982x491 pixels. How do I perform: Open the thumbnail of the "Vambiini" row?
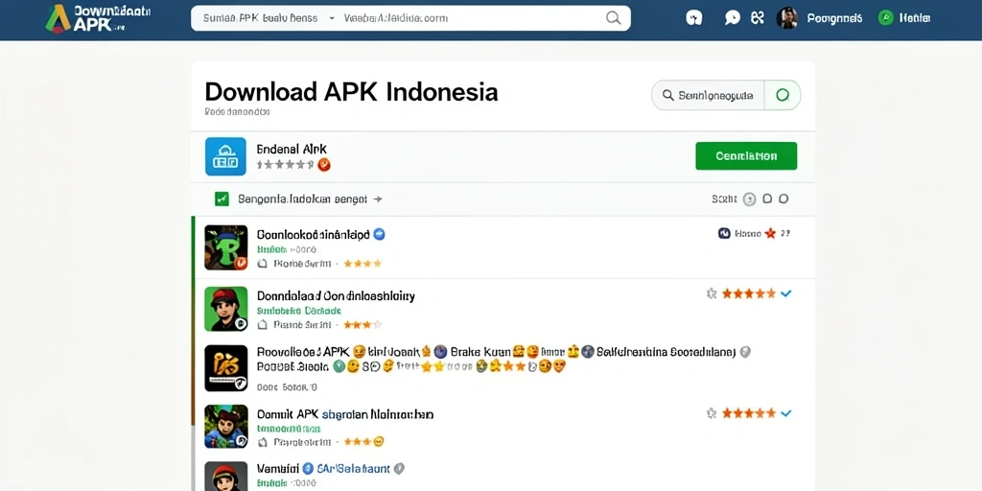coord(226,477)
